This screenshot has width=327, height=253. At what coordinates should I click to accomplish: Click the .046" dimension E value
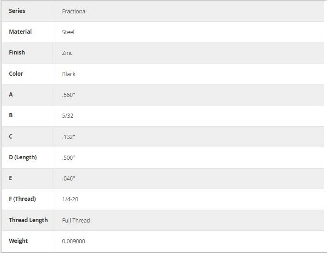click(x=68, y=179)
